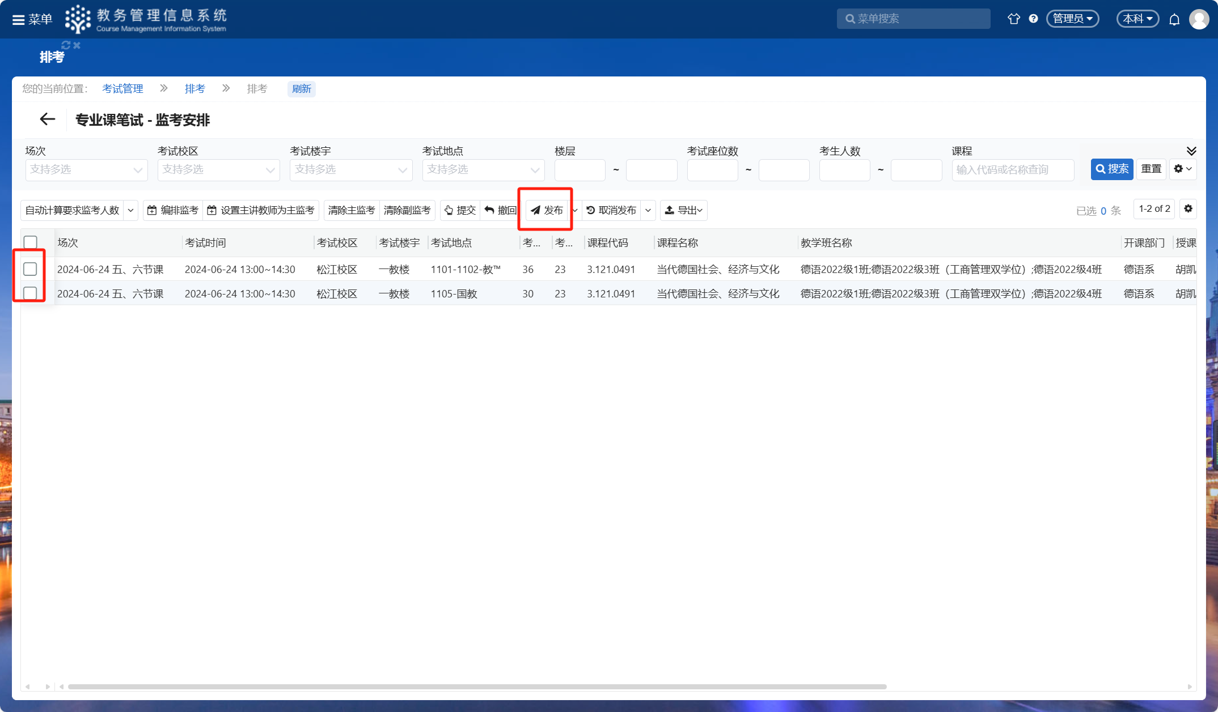Open the 场次 multi-select dropdown
Screen dimensions: 1218x712
pyautogui.click(x=86, y=170)
